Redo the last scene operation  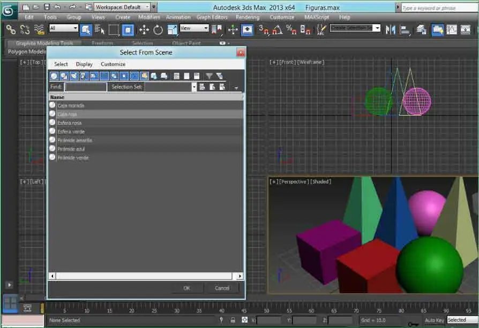72,7
